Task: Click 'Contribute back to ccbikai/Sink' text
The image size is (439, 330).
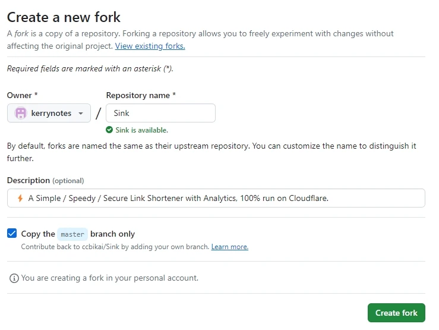Action: (115, 247)
